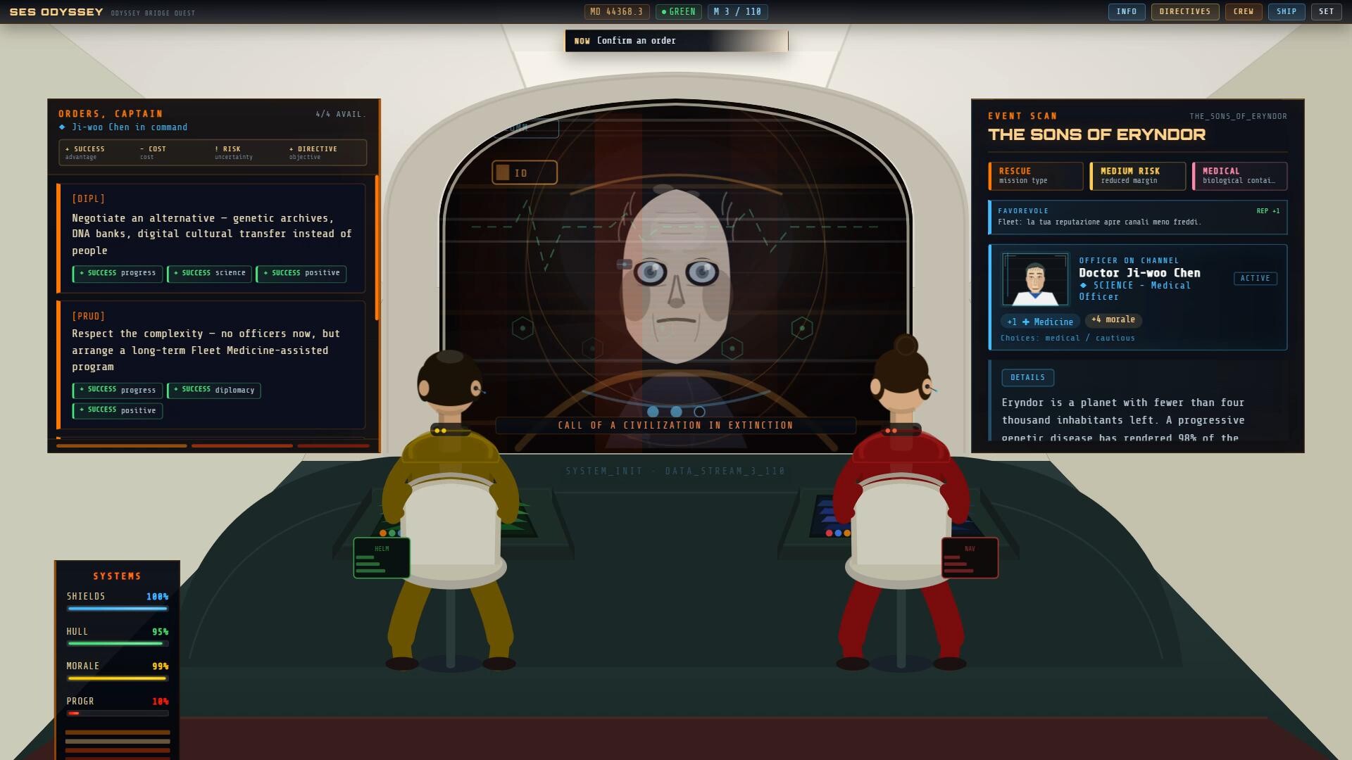Click the SUCCESS advantage legend item

point(84,153)
